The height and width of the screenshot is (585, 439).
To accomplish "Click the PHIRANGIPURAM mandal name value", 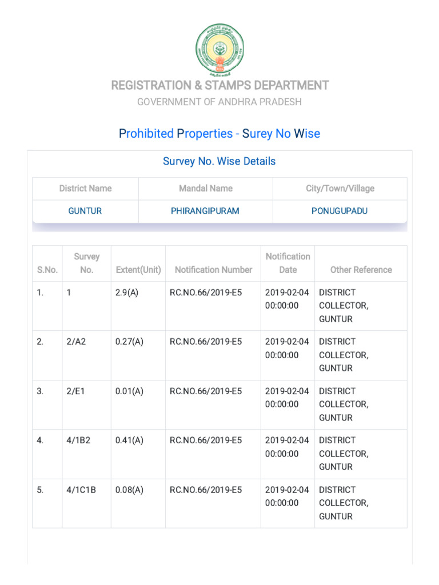I will (x=205, y=211).
